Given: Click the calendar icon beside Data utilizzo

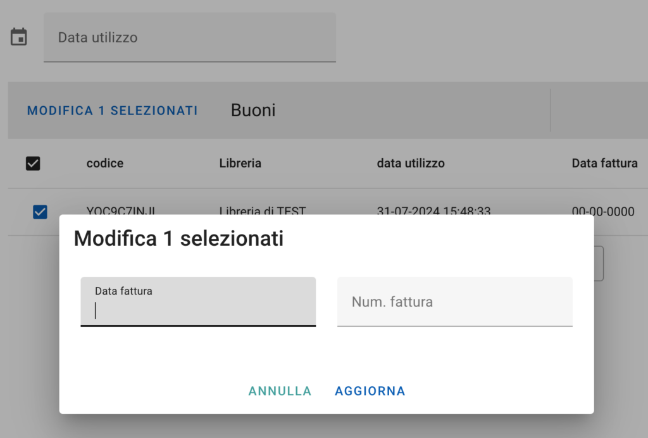Looking at the screenshot, I should tap(19, 37).
